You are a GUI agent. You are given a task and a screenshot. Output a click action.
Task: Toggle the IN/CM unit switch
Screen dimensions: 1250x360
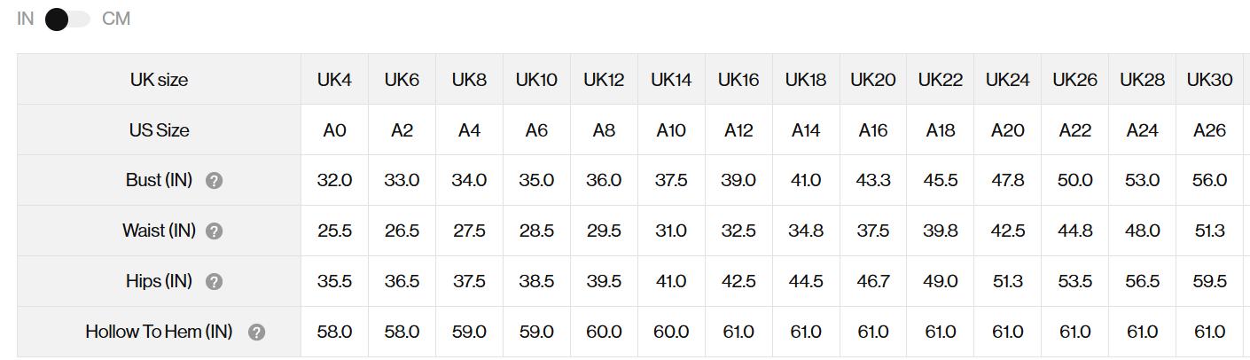[x=67, y=20]
